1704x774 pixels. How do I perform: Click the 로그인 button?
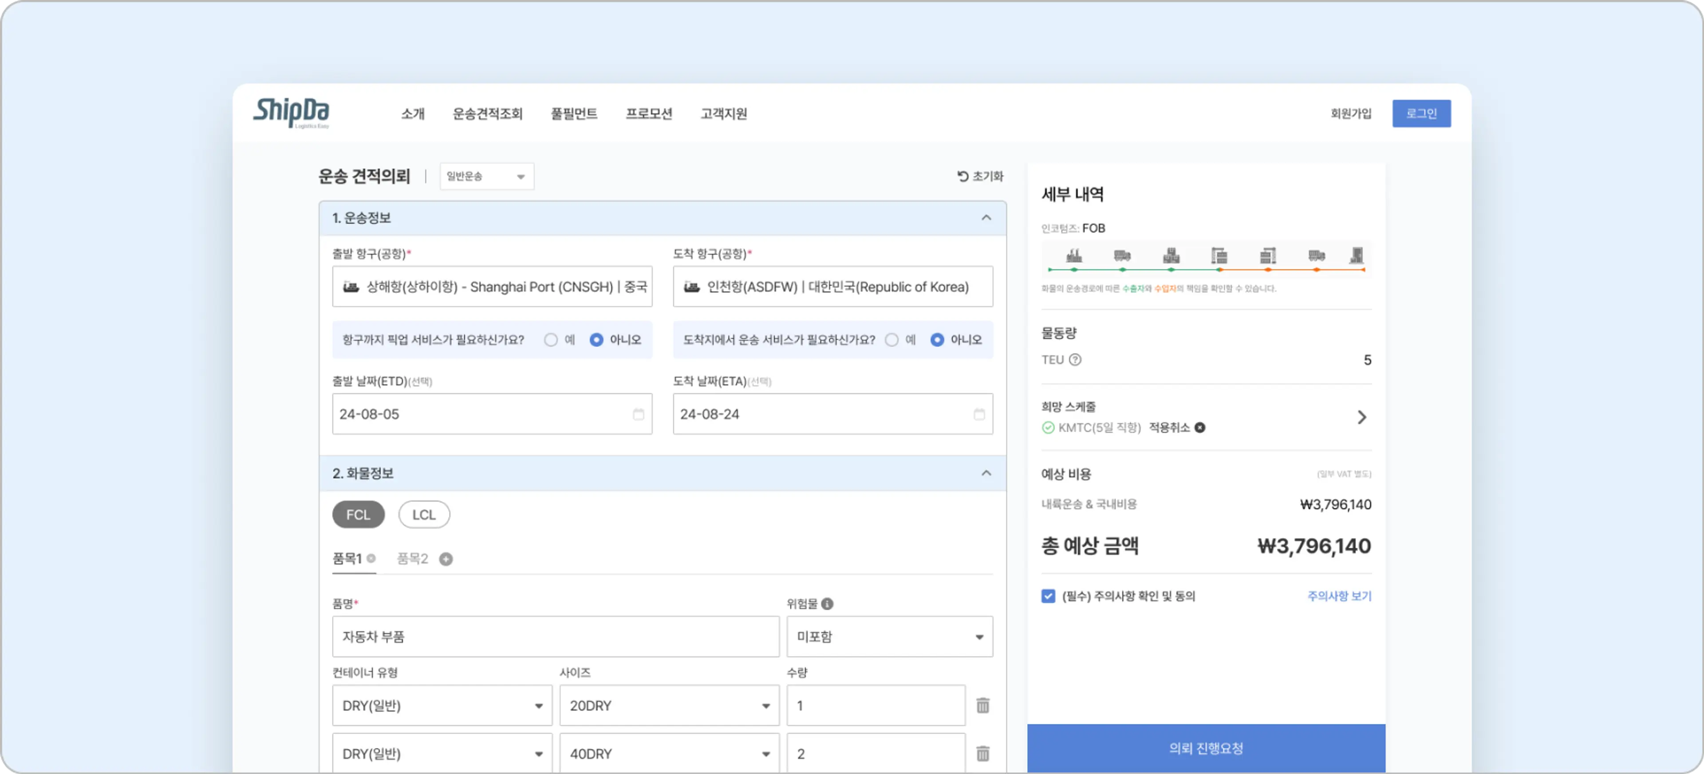[1421, 114]
